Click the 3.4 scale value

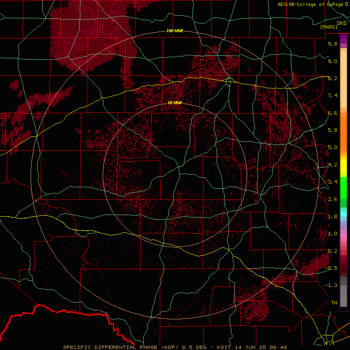point(332,182)
